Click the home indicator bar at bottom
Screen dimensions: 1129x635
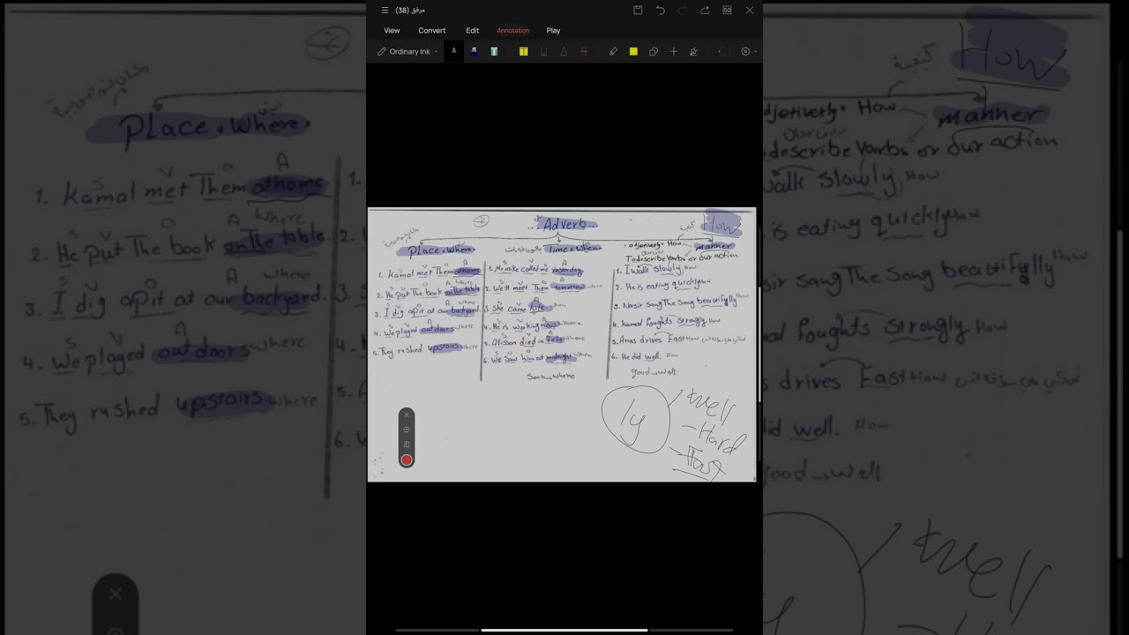(564, 630)
